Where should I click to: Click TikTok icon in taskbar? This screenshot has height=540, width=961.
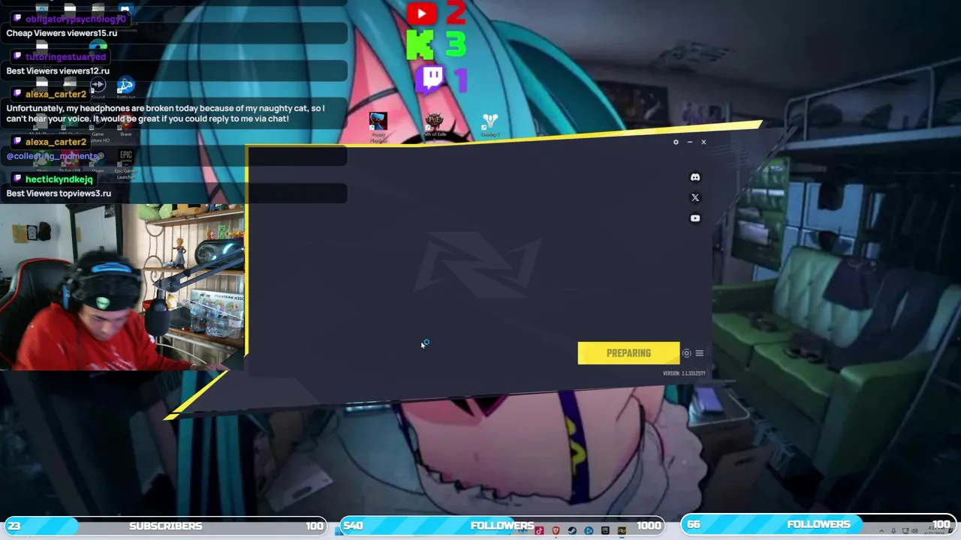point(539,531)
